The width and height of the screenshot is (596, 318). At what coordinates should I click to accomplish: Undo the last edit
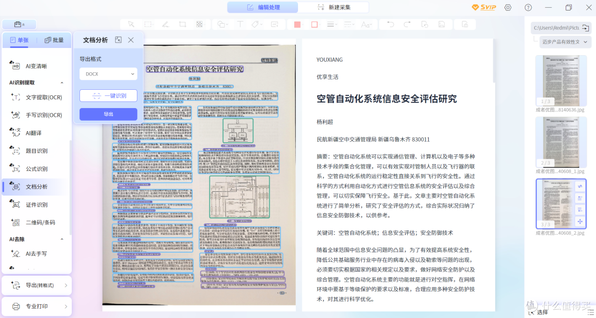(x=390, y=24)
